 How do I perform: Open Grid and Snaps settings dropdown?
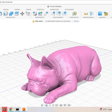point(65,105)
